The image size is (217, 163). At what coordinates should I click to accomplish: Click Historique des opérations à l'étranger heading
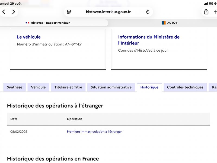pyautogui.click(x=55, y=106)
